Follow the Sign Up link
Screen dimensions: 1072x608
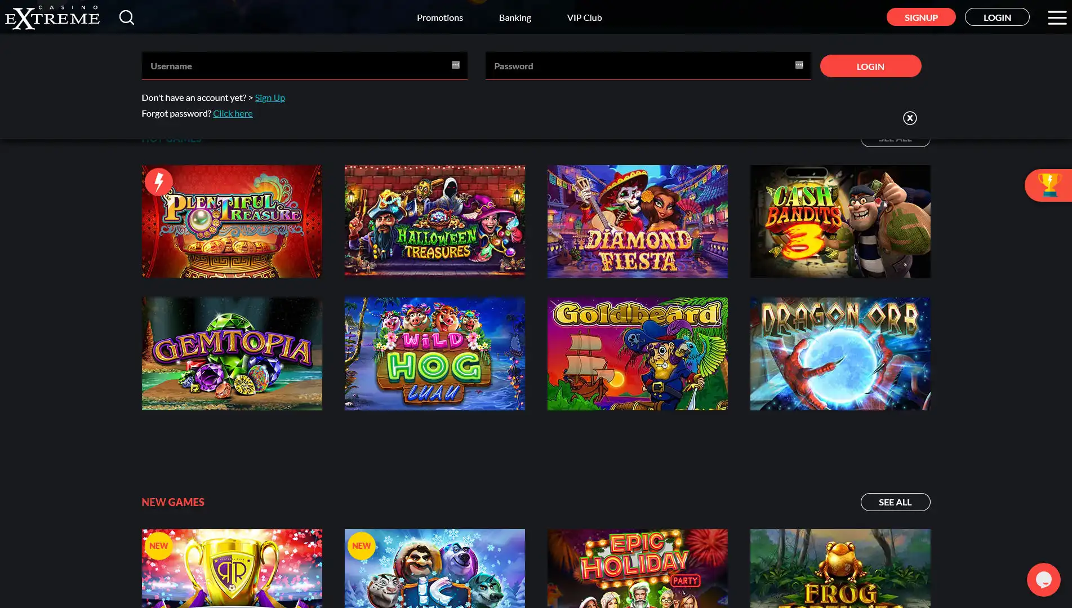tap(270, 97)
